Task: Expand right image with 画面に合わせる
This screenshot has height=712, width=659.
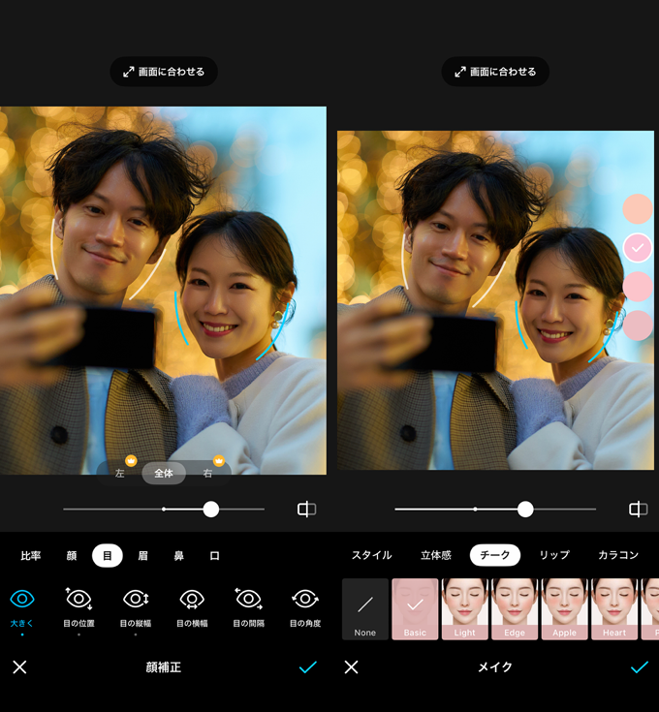Action: click(x=495, y=72)
